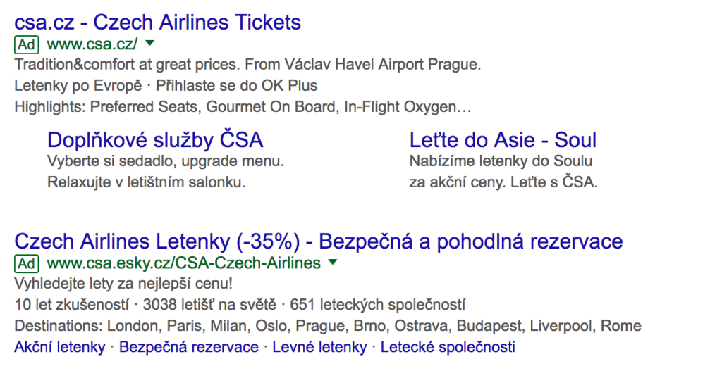Click the Destinations: London, Paris list line
Viewport: 722px width, 371px height.
click(328, 326)
